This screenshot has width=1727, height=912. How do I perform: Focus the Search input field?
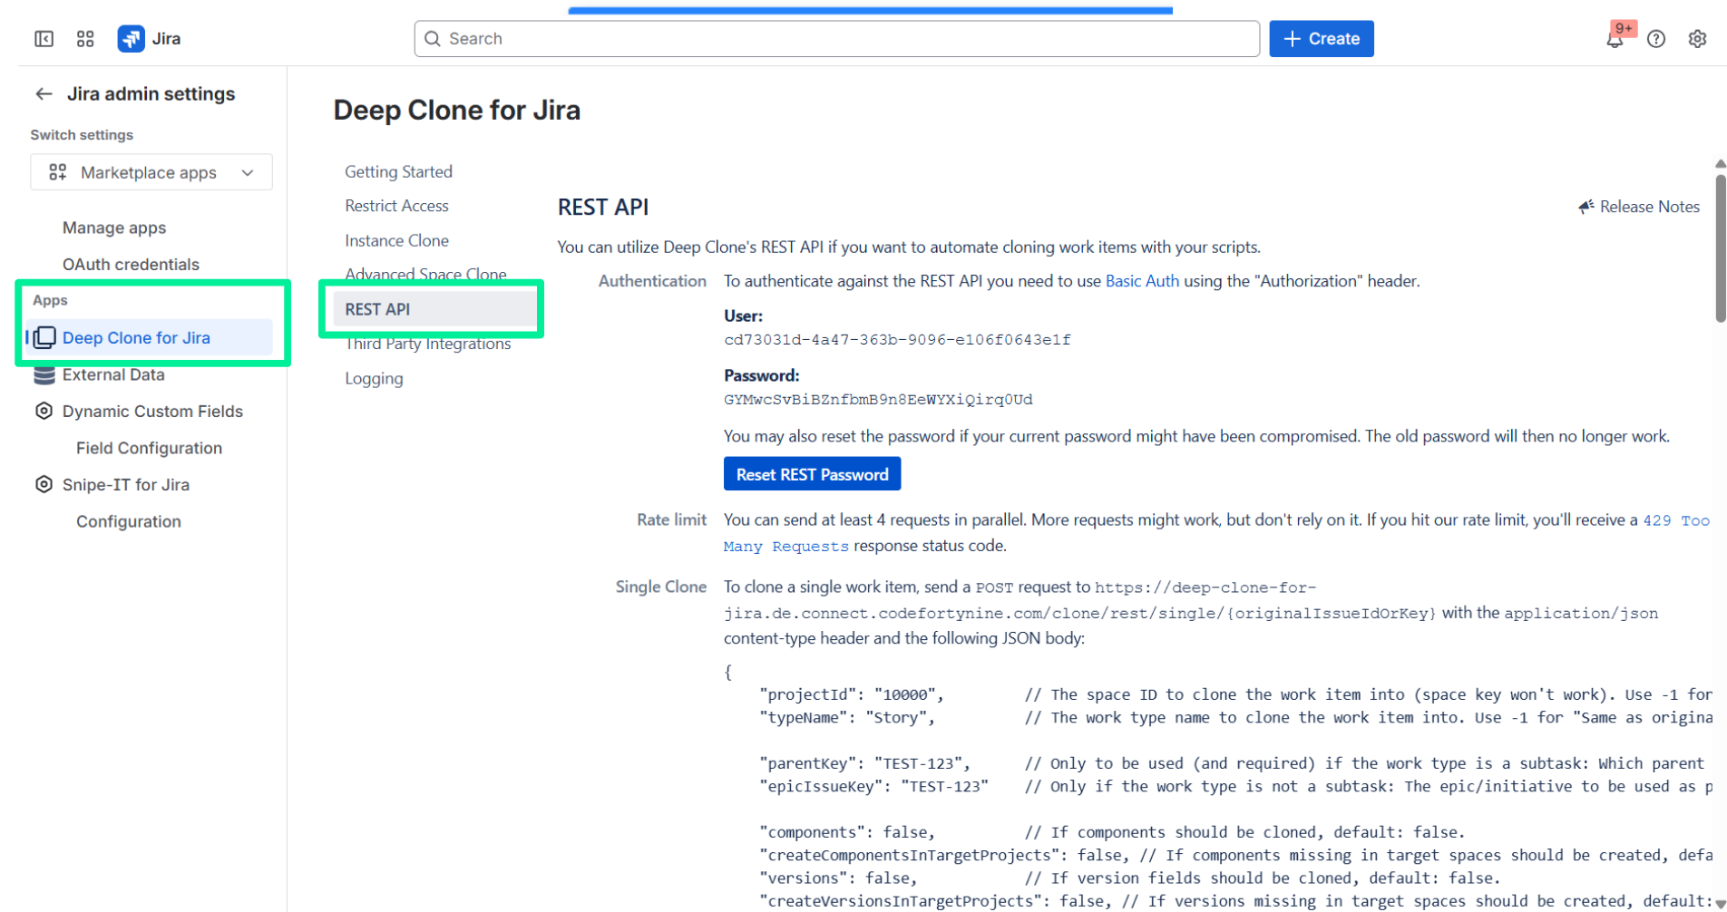(836, 39)
